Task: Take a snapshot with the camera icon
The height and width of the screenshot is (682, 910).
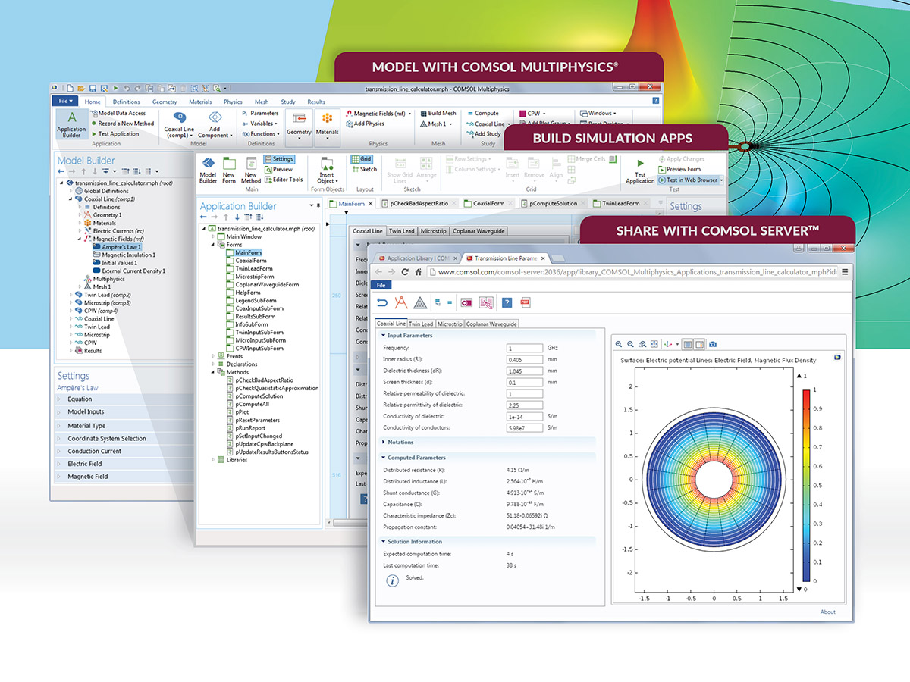Action: click(x=714, y=344)
